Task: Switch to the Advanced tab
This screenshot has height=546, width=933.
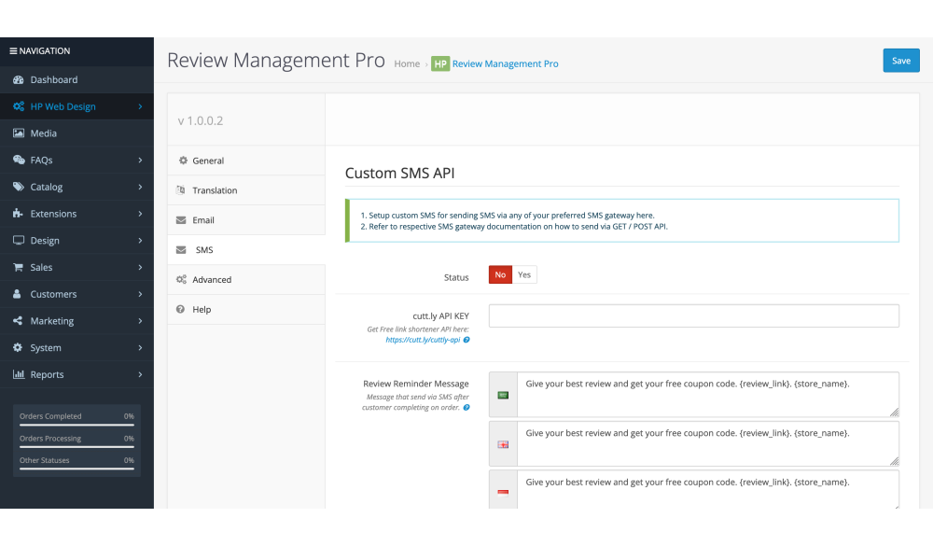Action: 212,280
